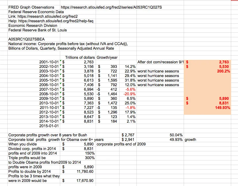Screen dimensions: 238x186
Task: Select the 'Triple profits would be' cell
Action: [x=27, y=158]
